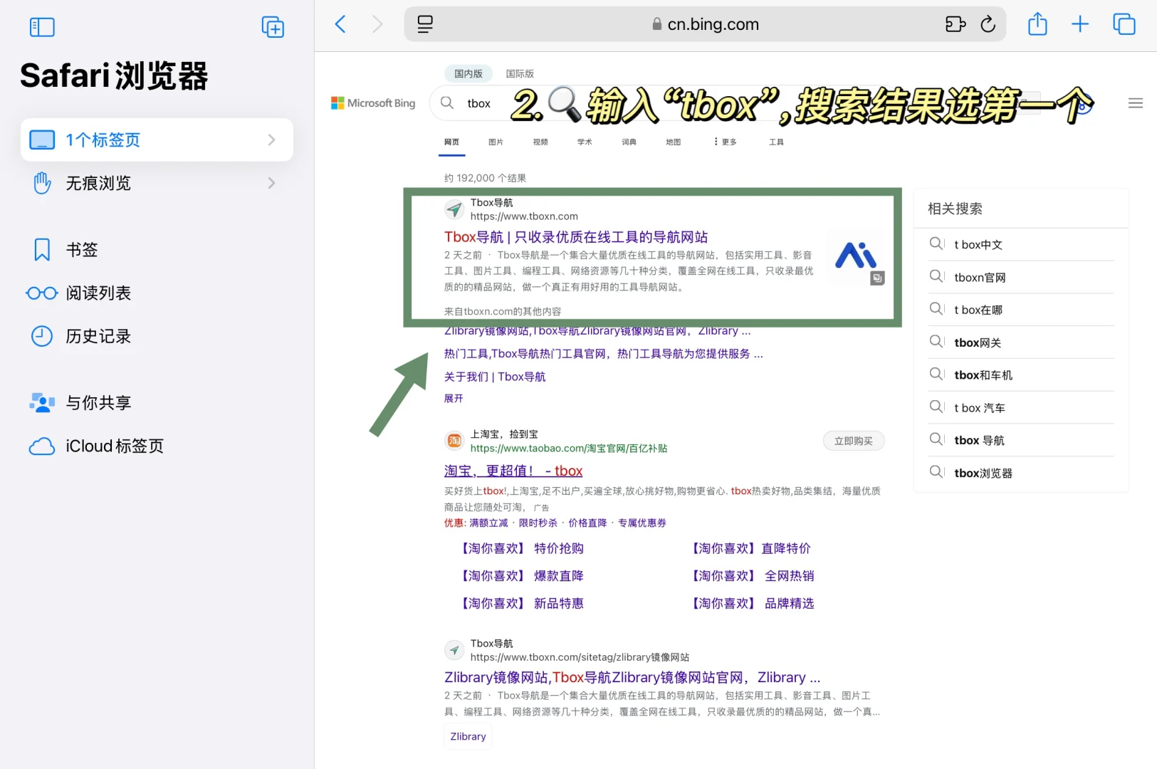Select the 学术 search tab

pos(585,142)
